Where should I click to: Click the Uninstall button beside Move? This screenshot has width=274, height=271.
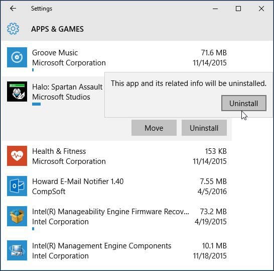click(x=204, y=128)
